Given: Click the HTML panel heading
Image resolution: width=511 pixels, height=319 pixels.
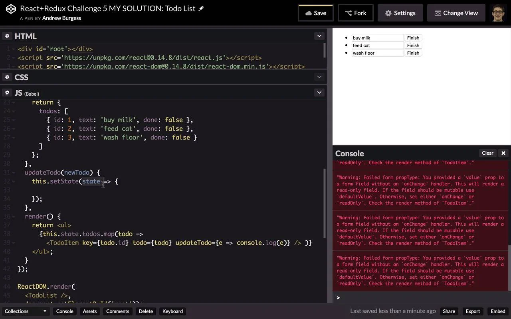Looking at the screenshot, I should [x=26, y=36].
